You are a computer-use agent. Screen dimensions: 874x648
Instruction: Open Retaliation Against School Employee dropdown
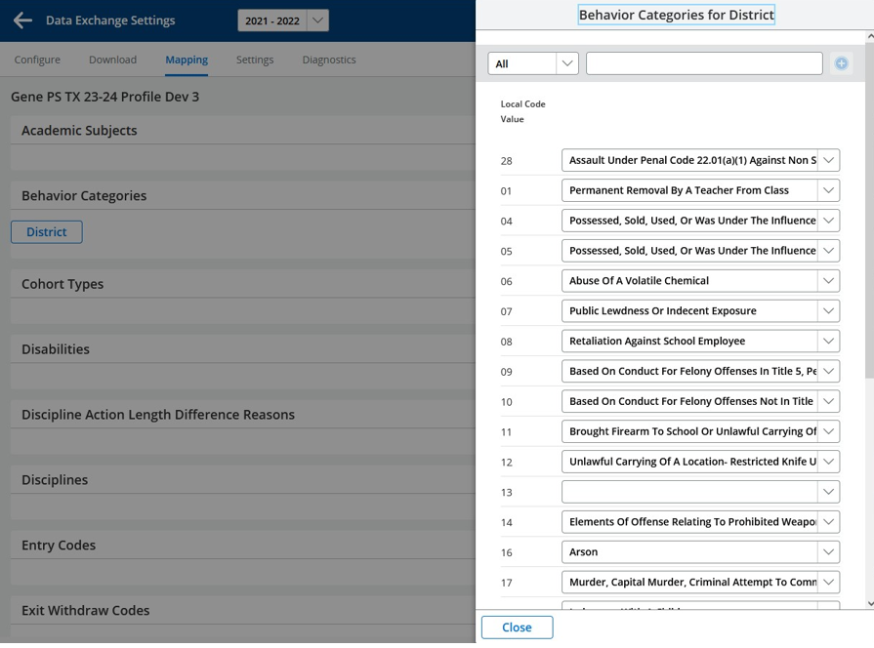coord(828,341)
